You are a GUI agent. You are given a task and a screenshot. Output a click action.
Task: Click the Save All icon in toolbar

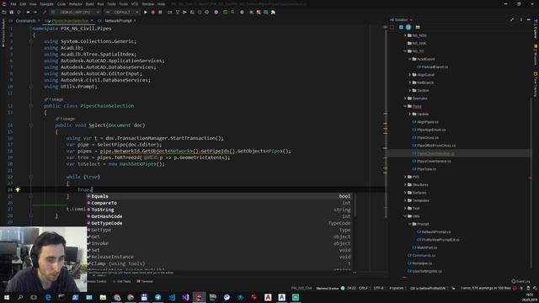click(11, 12)
